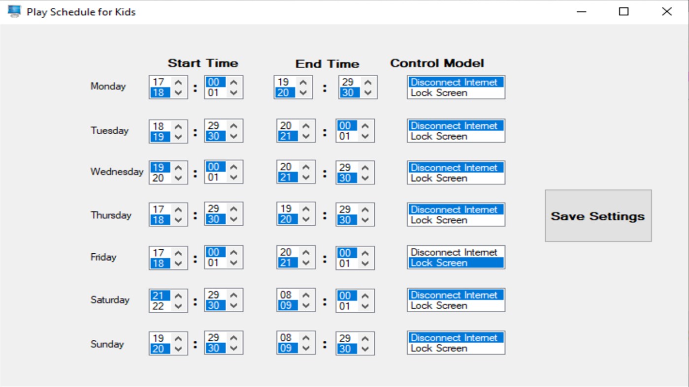Click the computer icon in the title bar
The image size is (689, 387).
coord(14,11)
